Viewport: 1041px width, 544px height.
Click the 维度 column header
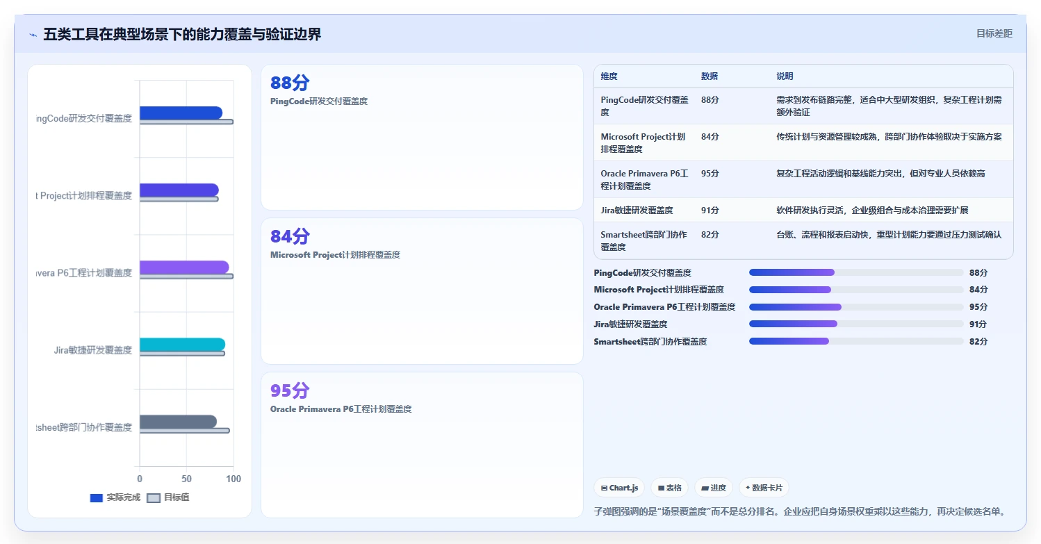pos(609,76)
